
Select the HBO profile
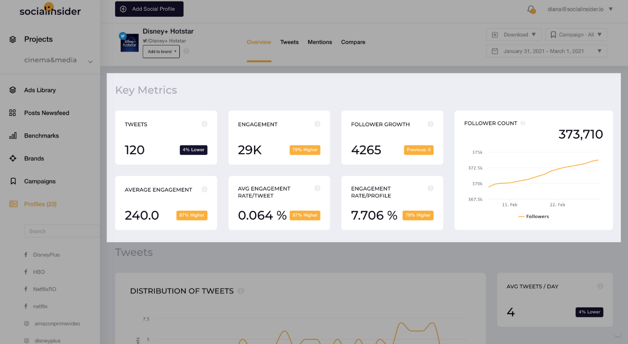(x=39, y=272)
